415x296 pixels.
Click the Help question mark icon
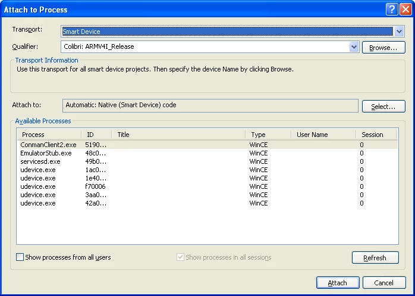point(392,9)
